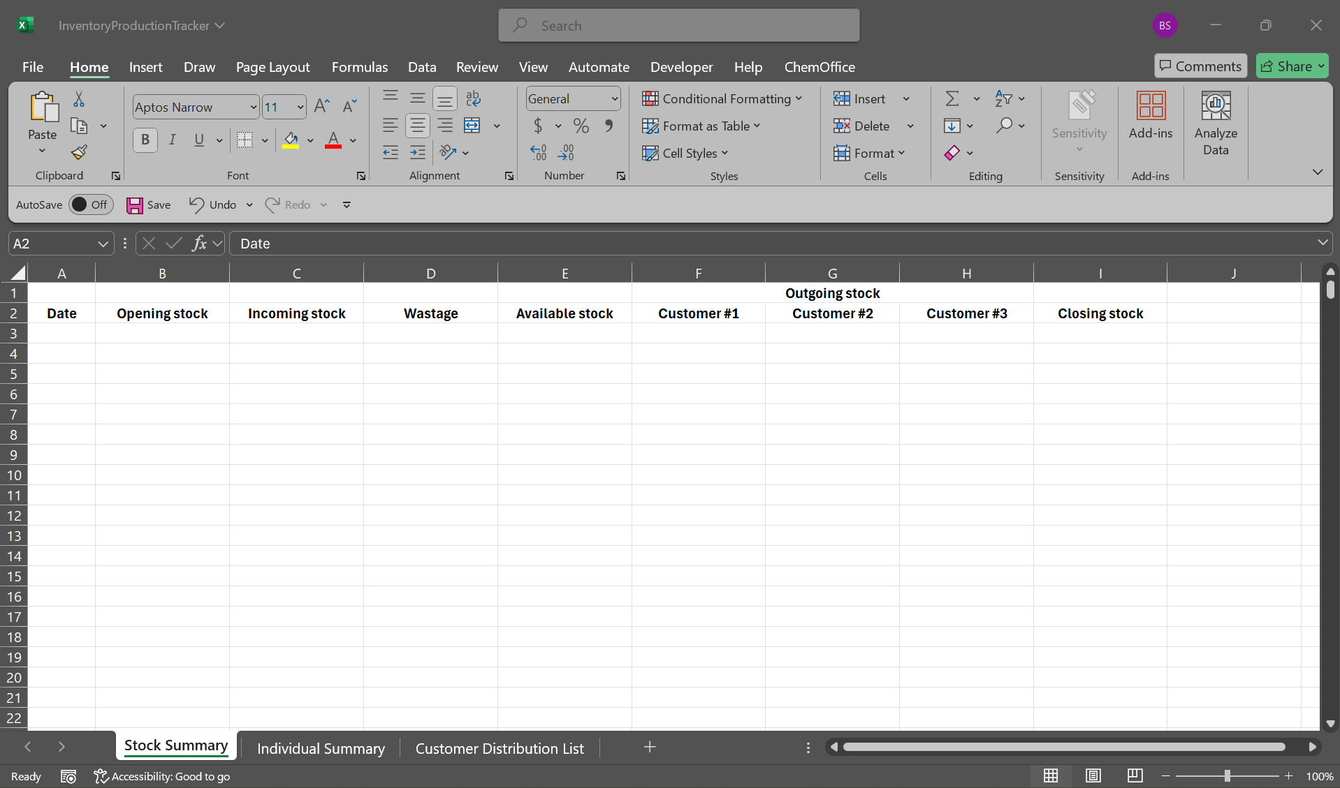Open the Formulas ribbon tab
The height and width of the screenshot is (788, 1340).
(x=359, y=67)
